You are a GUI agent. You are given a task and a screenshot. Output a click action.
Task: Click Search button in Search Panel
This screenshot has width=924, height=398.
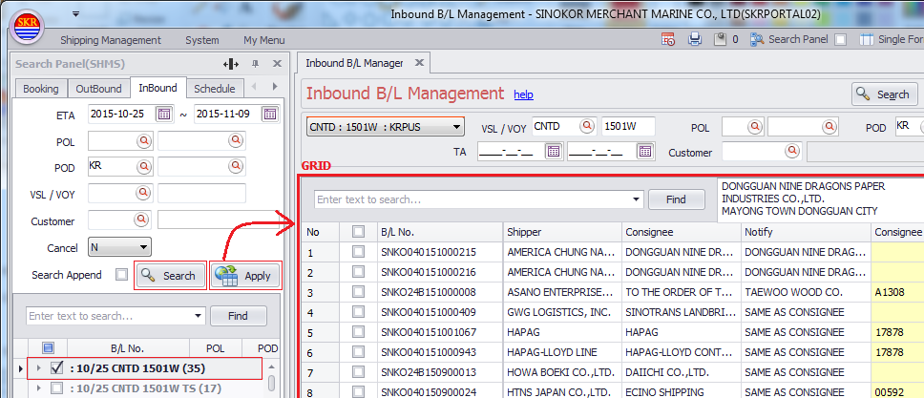pyautogui.click(x=170, y=276)
